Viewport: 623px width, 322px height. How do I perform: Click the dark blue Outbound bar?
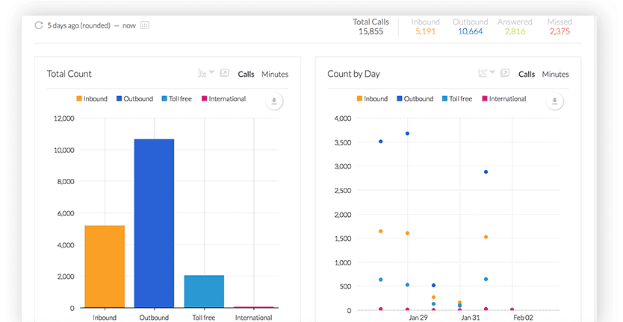click(x=154, y=224)
